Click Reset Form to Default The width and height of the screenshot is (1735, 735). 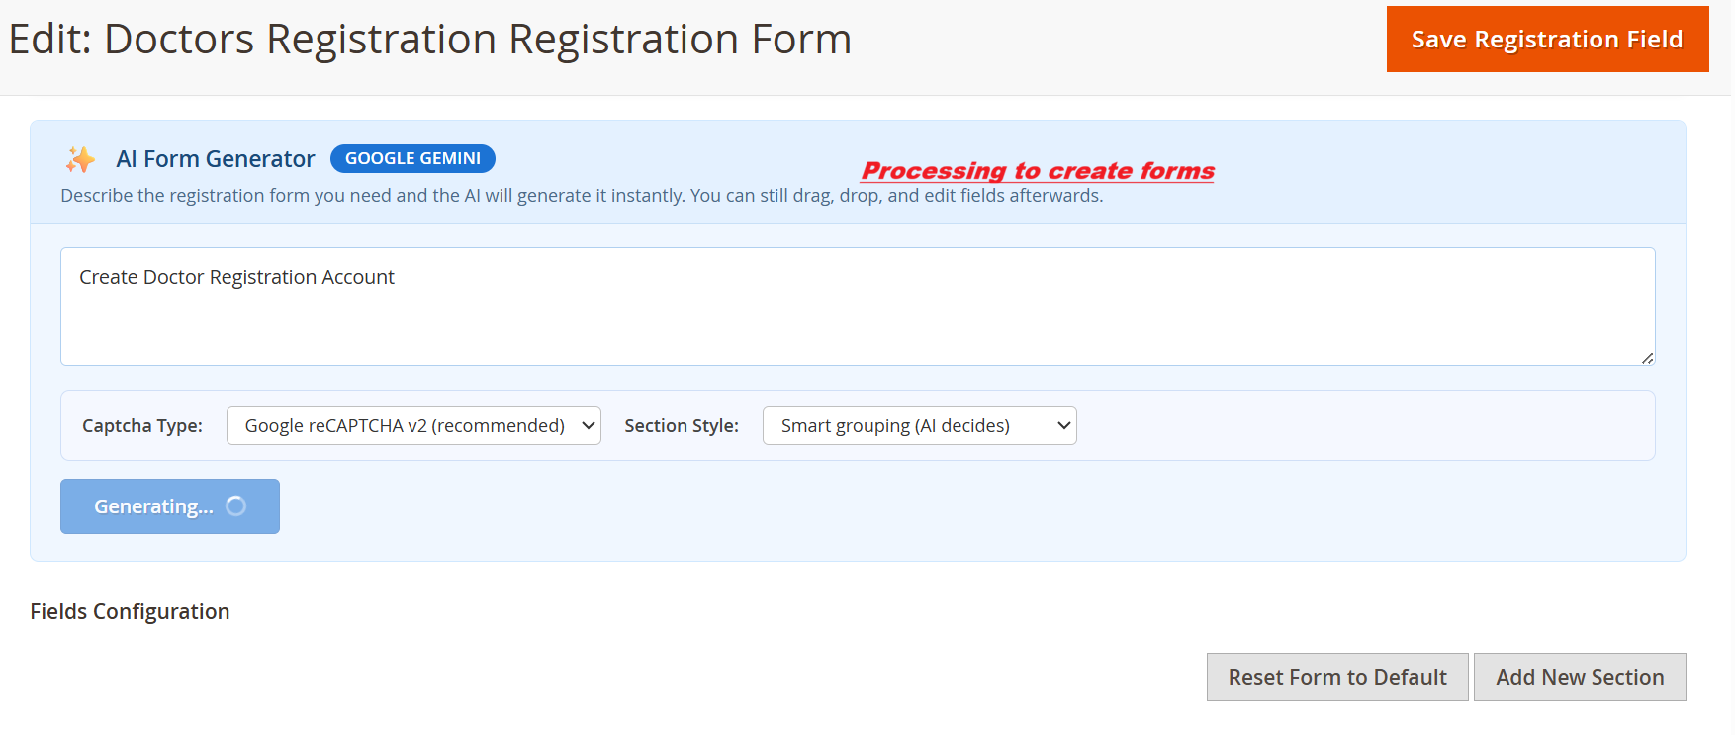(1336, 677)
